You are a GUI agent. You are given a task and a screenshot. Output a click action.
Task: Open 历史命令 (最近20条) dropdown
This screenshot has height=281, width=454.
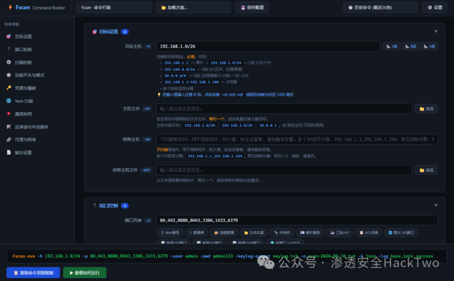[x=380, y=8]
